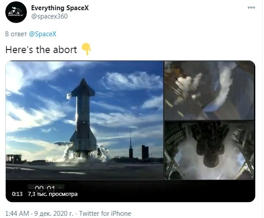Click the black bar below the video frames
The width and height of the screenshot is (264, 218).
[130, 191]
